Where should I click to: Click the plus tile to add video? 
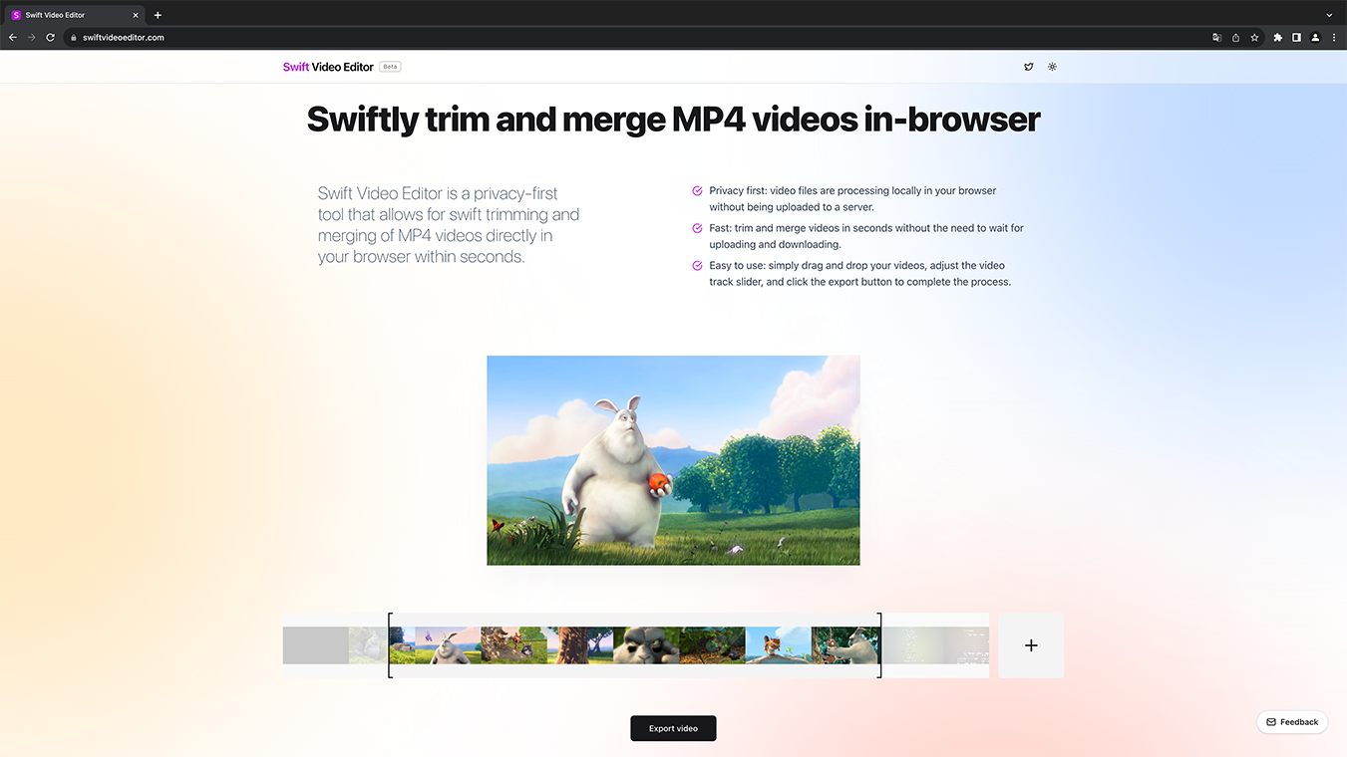click(1031, 645)
